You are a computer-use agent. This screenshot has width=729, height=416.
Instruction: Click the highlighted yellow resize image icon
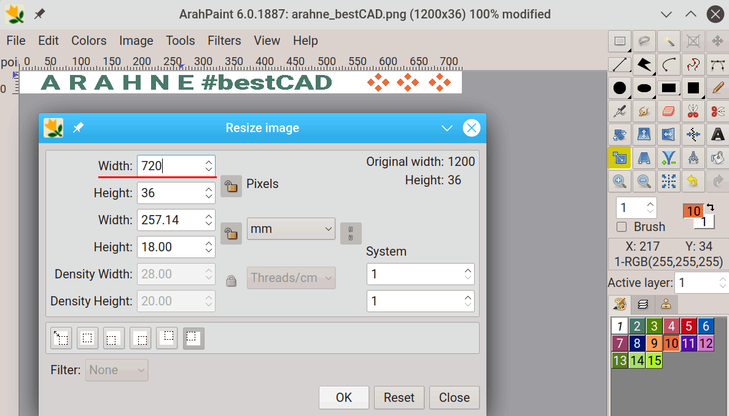point(620,158)
